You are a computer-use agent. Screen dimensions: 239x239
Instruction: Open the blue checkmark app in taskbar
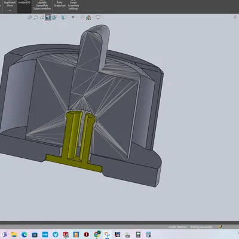pos(56,234)
